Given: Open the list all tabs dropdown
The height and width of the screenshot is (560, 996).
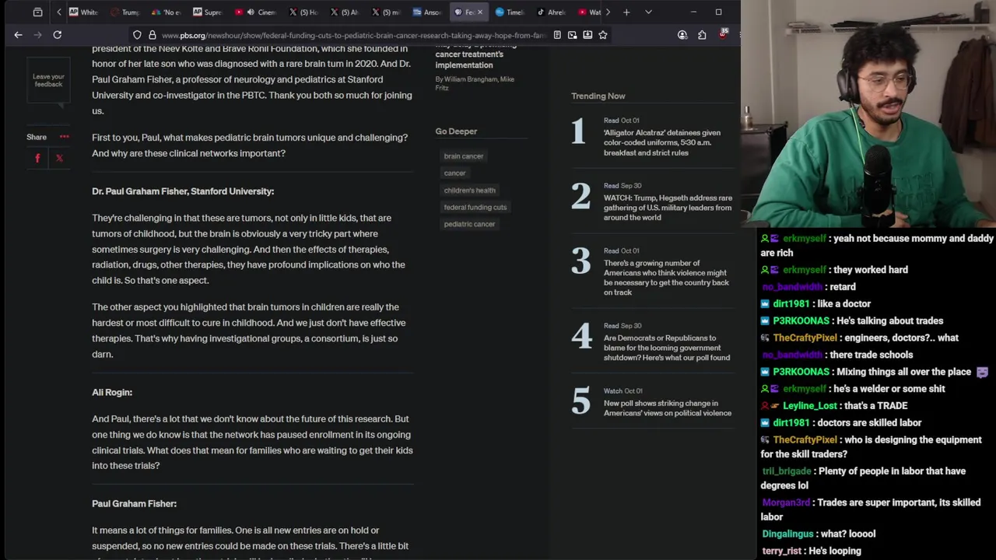Looking at the screenshot, I should [648, 12].
